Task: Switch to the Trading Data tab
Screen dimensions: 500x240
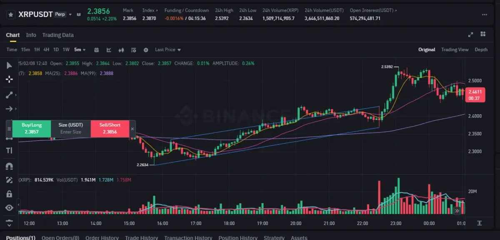Action: (x=58, y=35)
